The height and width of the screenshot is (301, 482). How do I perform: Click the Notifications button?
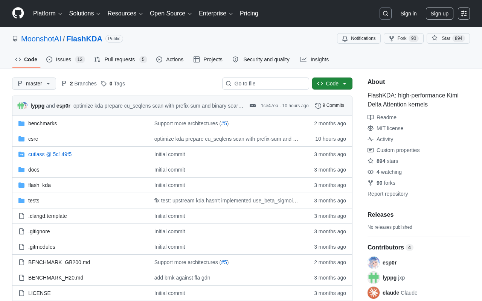359,38
